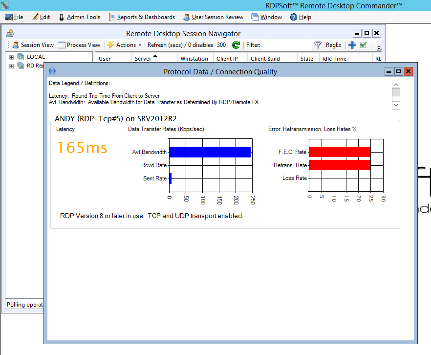
Task: Switch to Process View
Action: coord(79,45)
